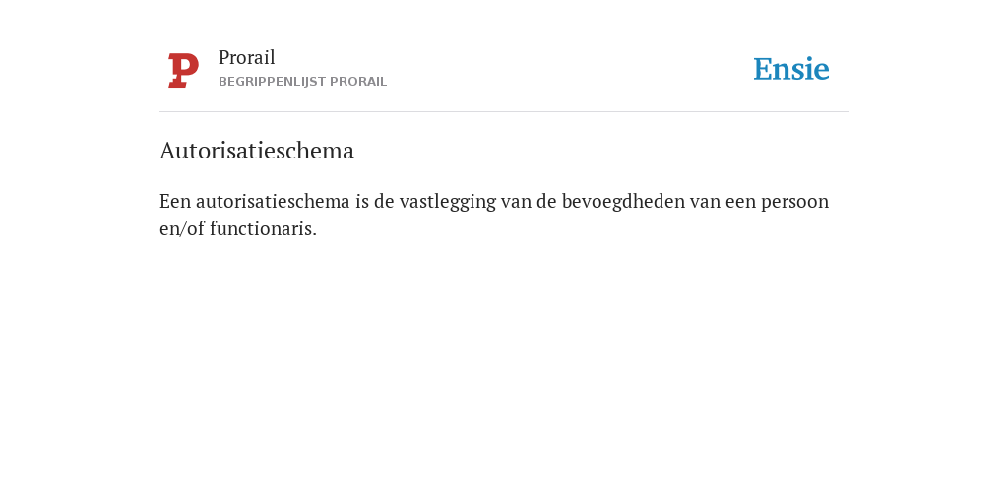Click the red Prorail P logo
The image size is (1008, 504).
pos(183,70)
